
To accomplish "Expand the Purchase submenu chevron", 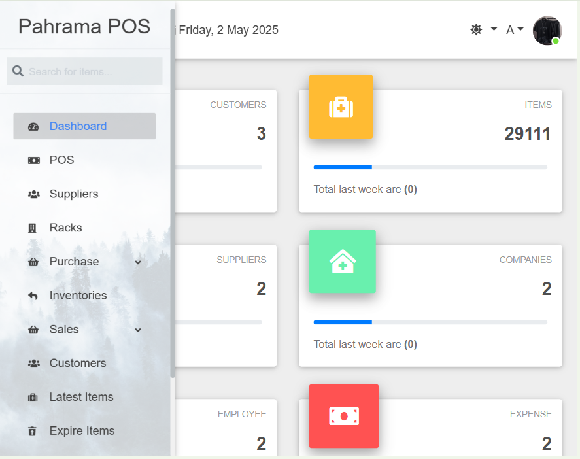I will (x=138, y=262).
